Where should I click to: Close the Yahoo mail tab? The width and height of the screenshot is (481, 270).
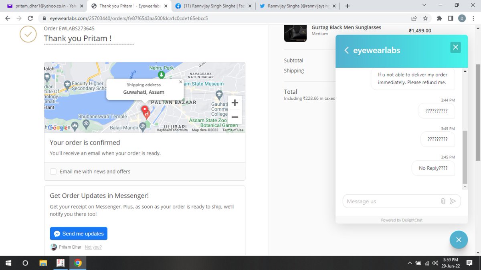(x=81, y=6)
